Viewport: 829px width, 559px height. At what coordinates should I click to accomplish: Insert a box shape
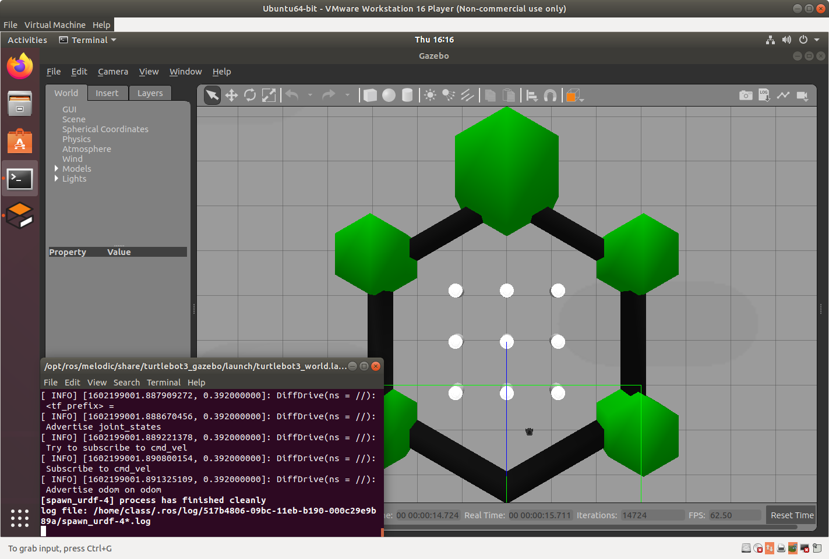click(x=370, y=95)
